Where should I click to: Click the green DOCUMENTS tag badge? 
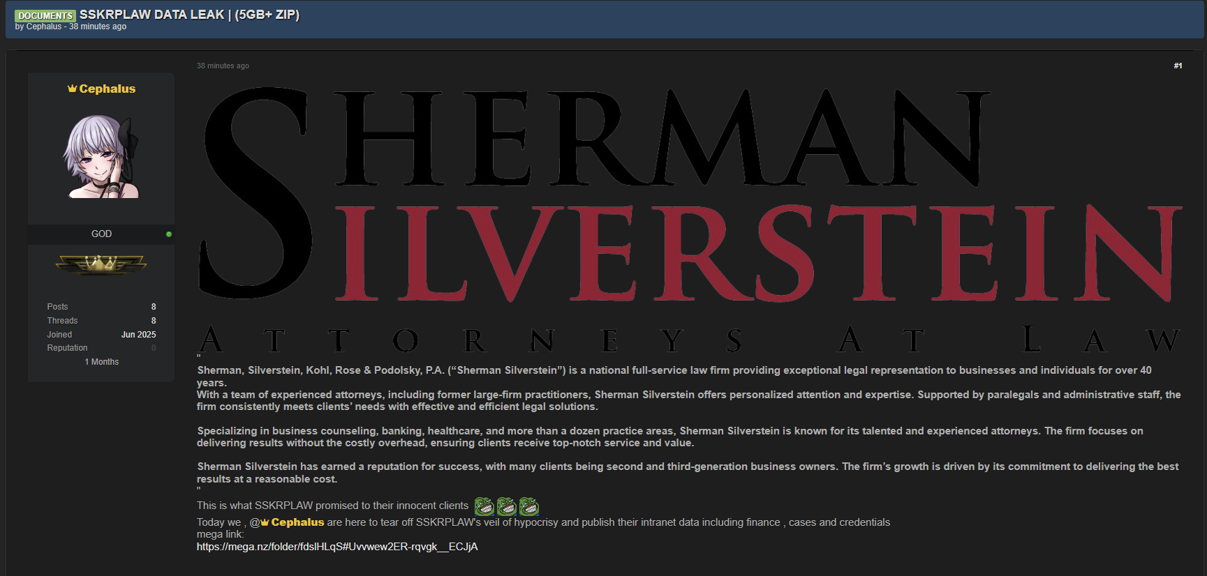[45, 15]
